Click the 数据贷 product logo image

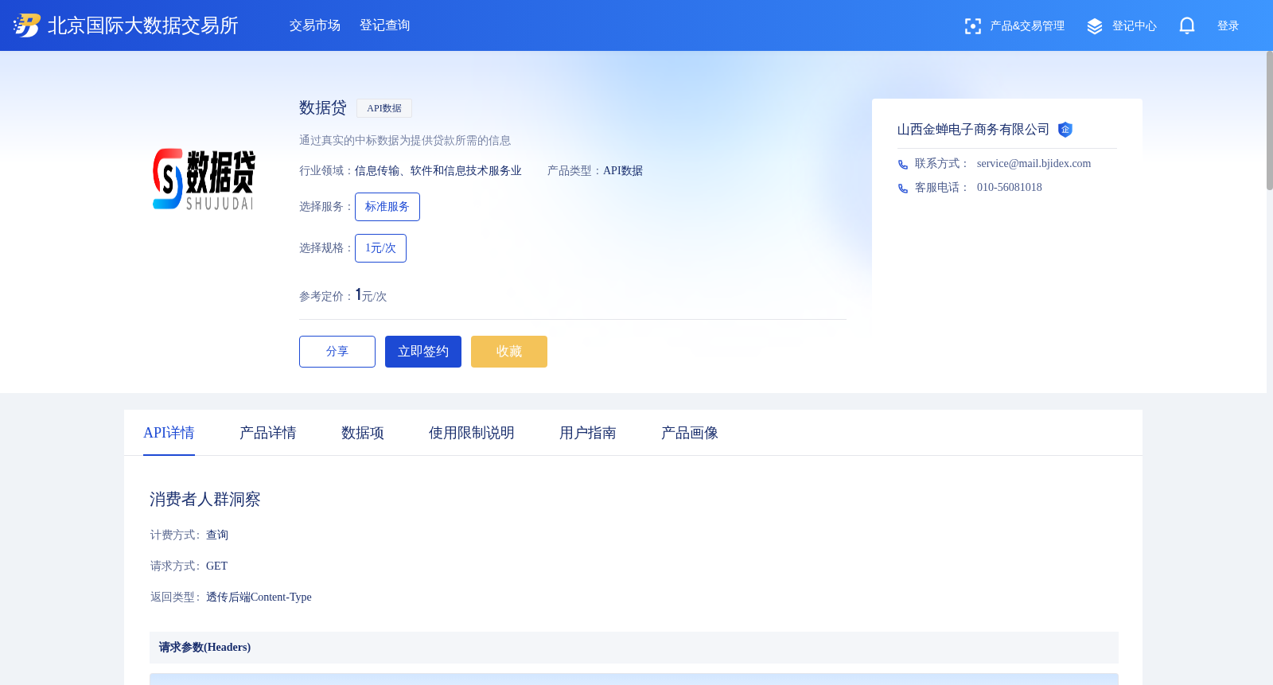tap(204, 179)
